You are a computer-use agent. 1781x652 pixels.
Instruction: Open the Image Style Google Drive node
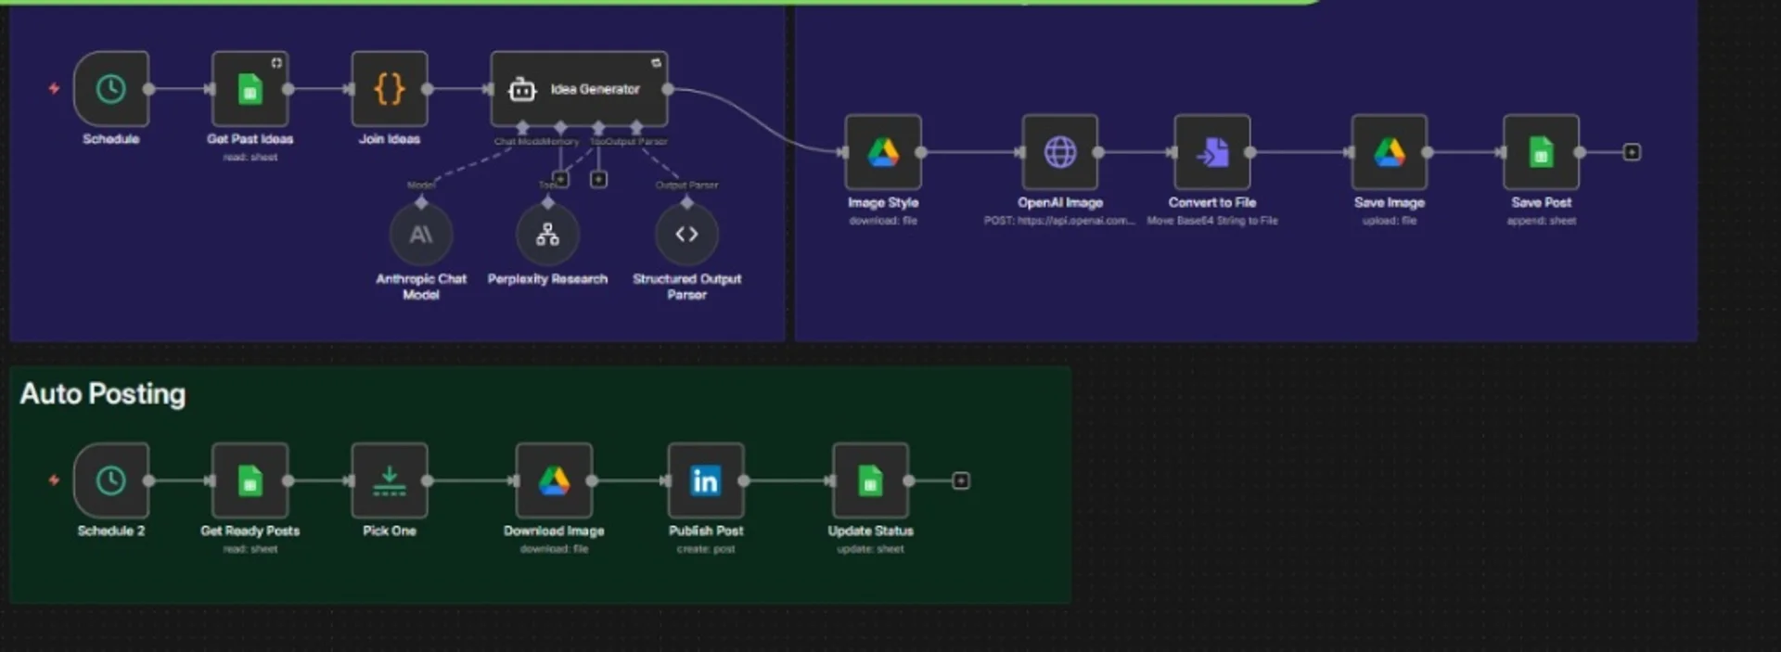coord(883,152)
